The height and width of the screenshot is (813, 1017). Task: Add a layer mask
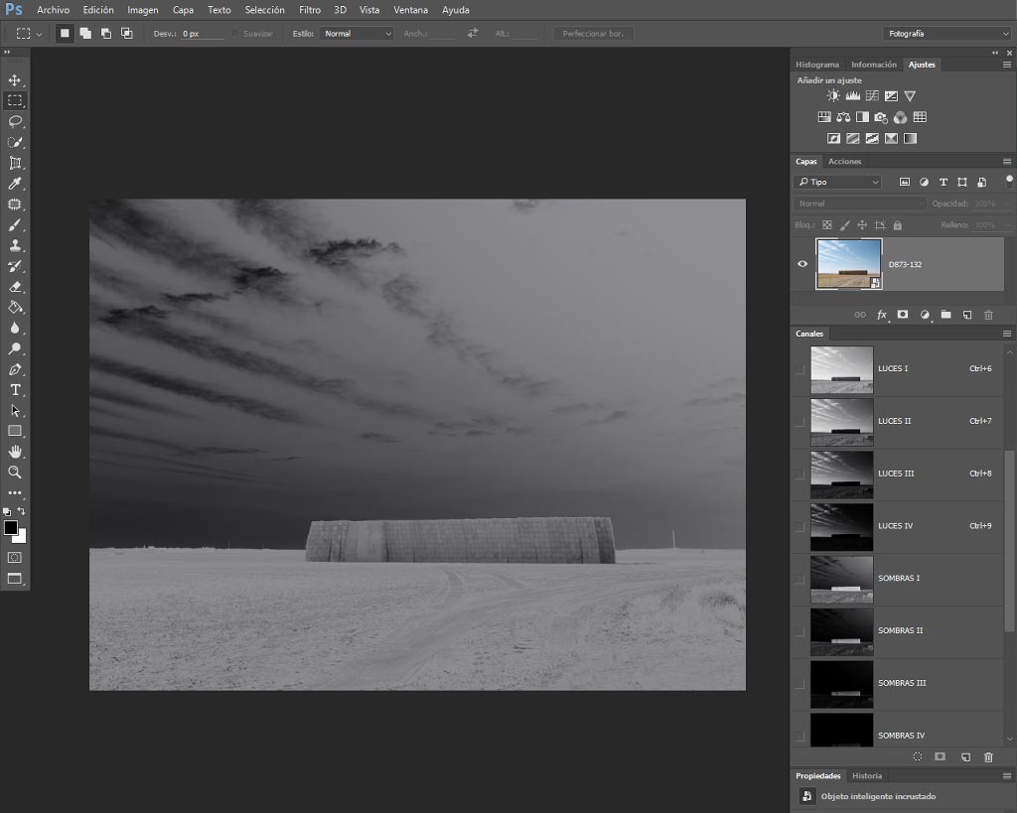pos(903,315)
